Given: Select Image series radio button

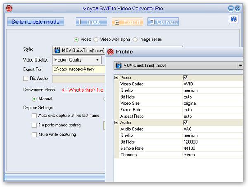Looking at the screenshot, I should [x=135, y=40].
